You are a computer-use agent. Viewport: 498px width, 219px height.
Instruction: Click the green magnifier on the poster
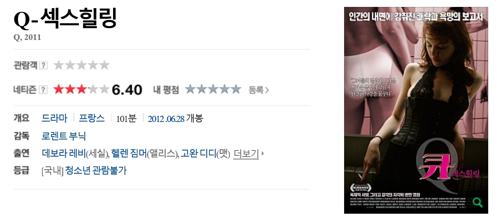point(477,202)
